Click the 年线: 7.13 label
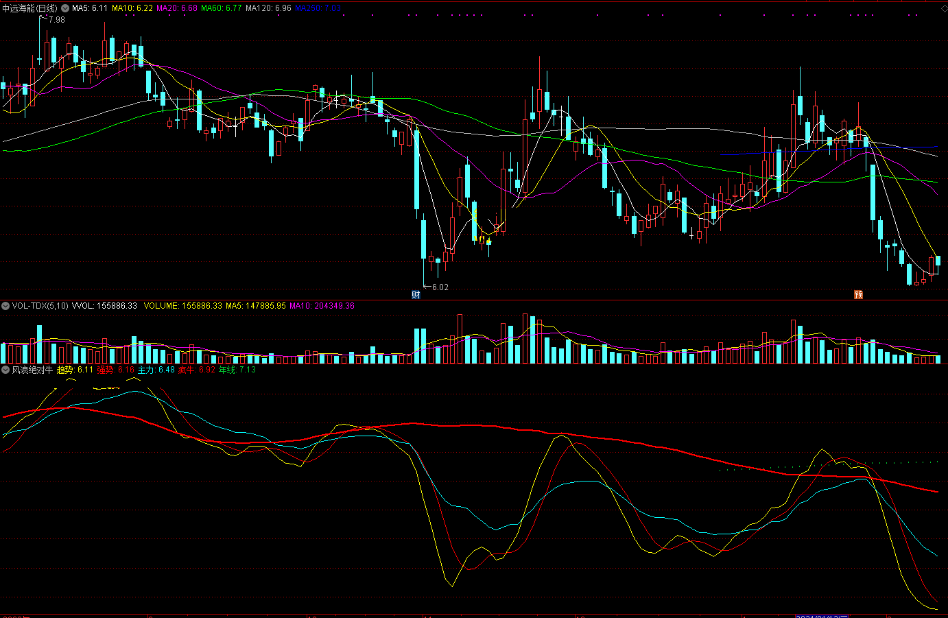The image size is (948, 618). [x=237, y=370]
